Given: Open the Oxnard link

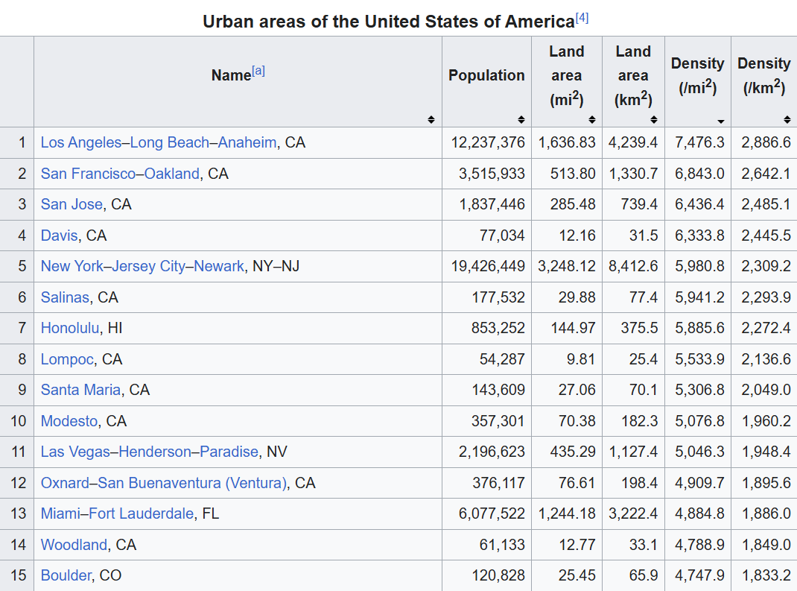Looking at the screenshot, I should 65,483.
